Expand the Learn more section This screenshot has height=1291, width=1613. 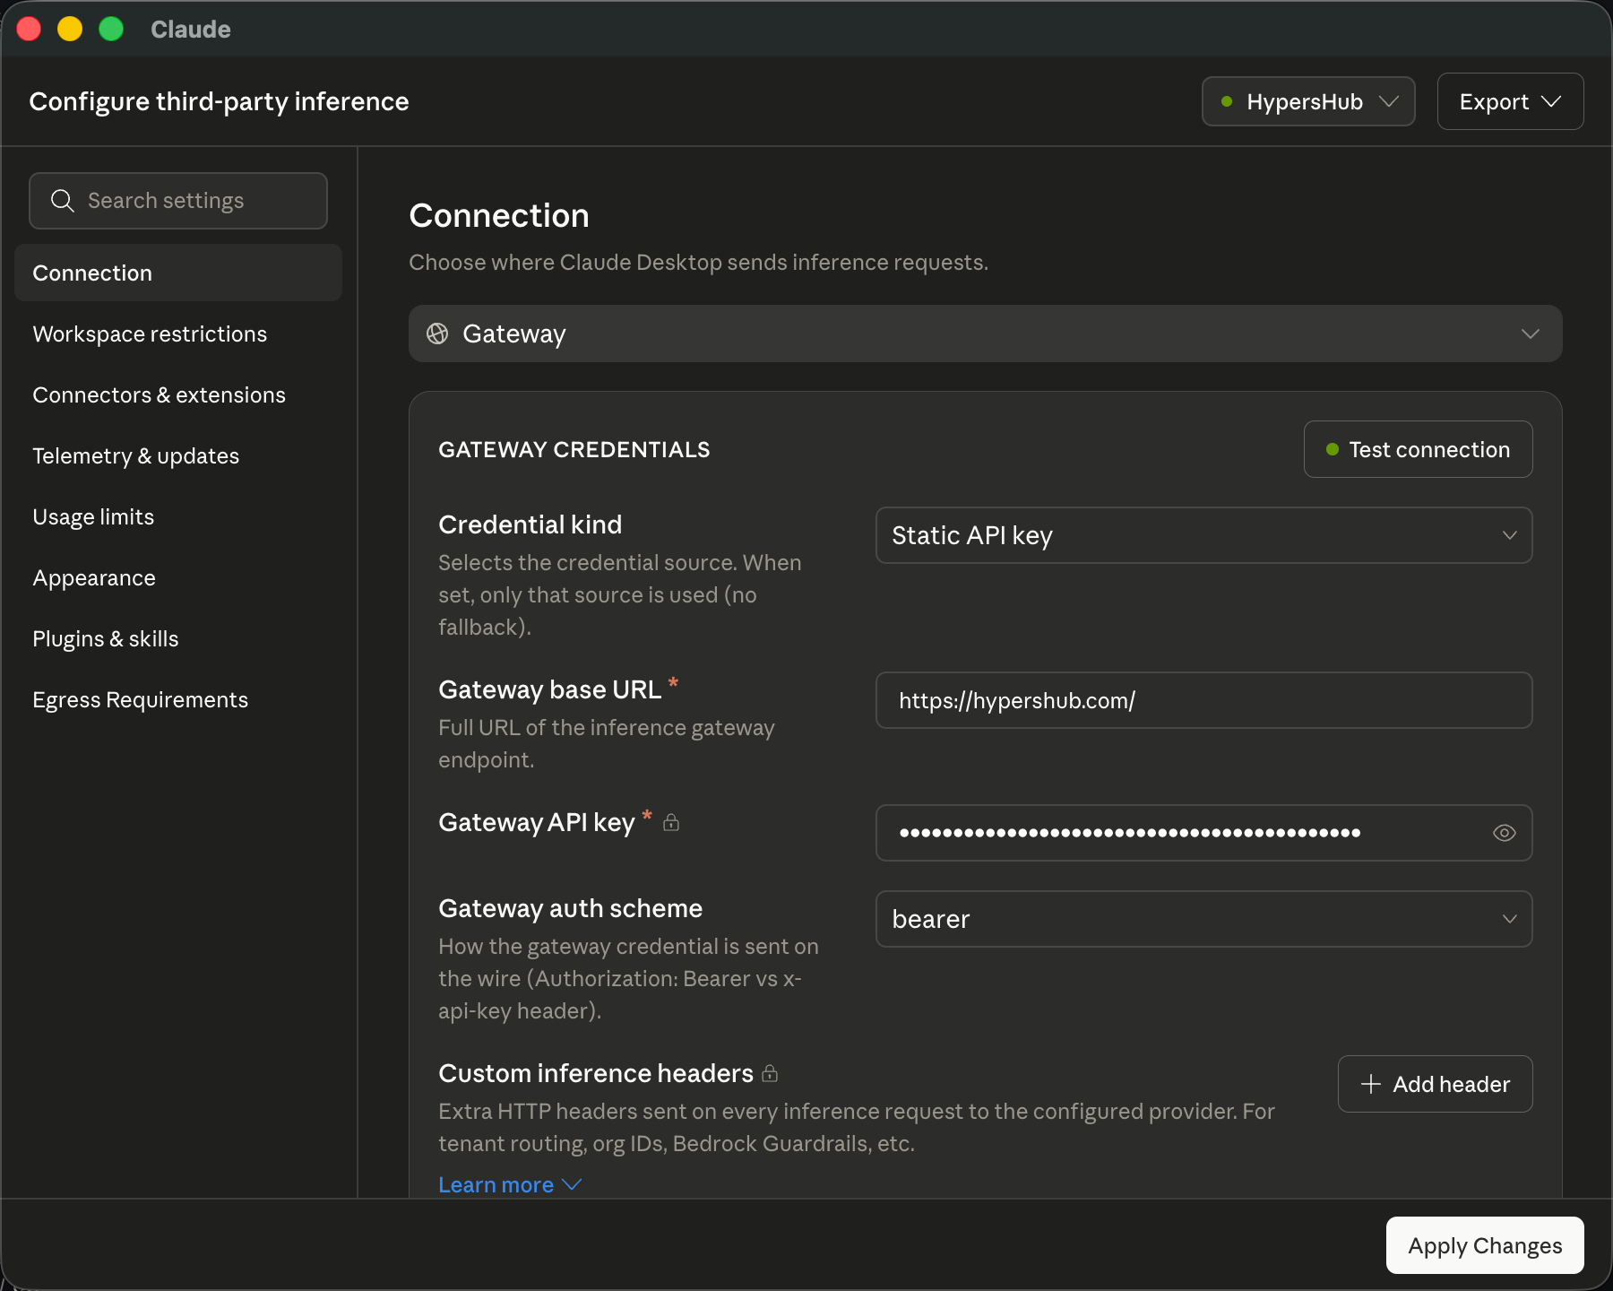[510, 1184]
